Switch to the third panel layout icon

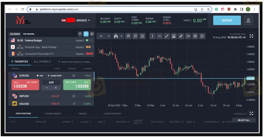pos(92,34)
